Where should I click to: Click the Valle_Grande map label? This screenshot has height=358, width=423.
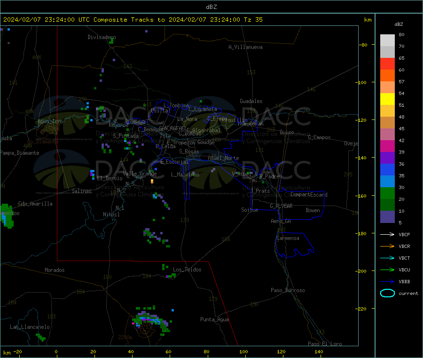tap(140, 174)
